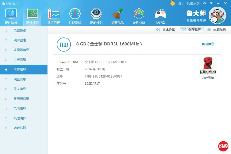The image size is (231, 154).
Task: Open the 性能测试 speedometer icon
Action: coord(75,14)
